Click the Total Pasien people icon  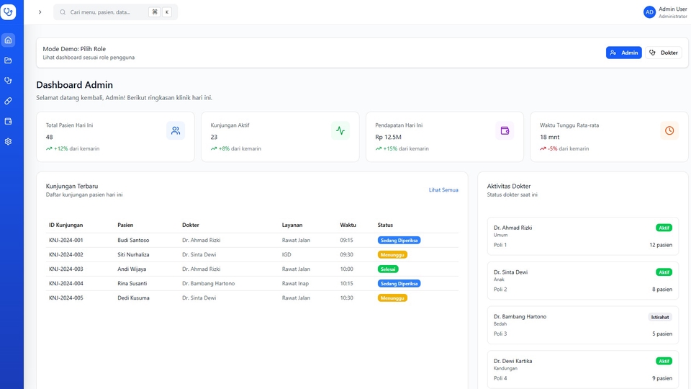pos(176,130)
